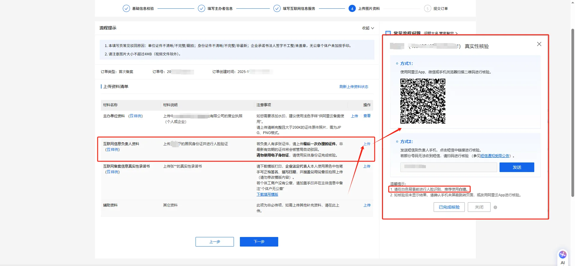575x266 pixels.
Task: Click 下载填写模版 link
Action: (x=267, y=194)
